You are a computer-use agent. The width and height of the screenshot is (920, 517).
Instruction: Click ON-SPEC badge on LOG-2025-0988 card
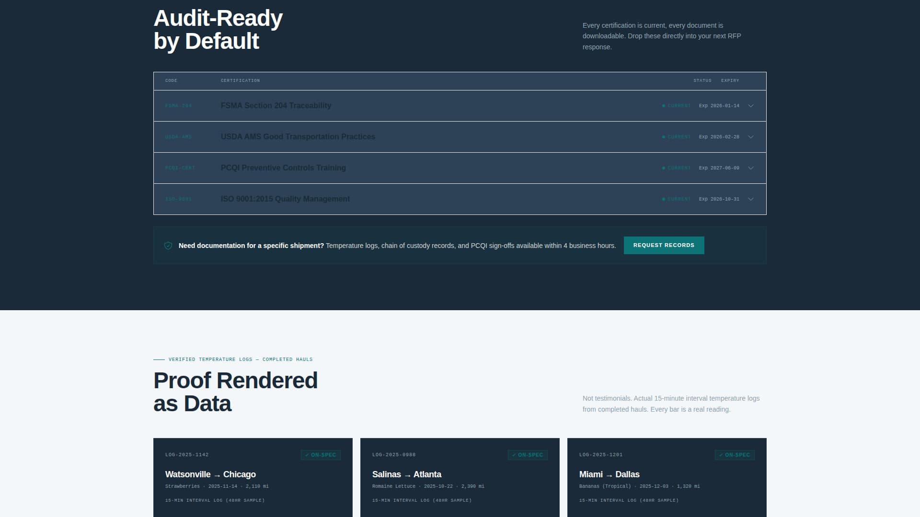click(x=528, y=455)
